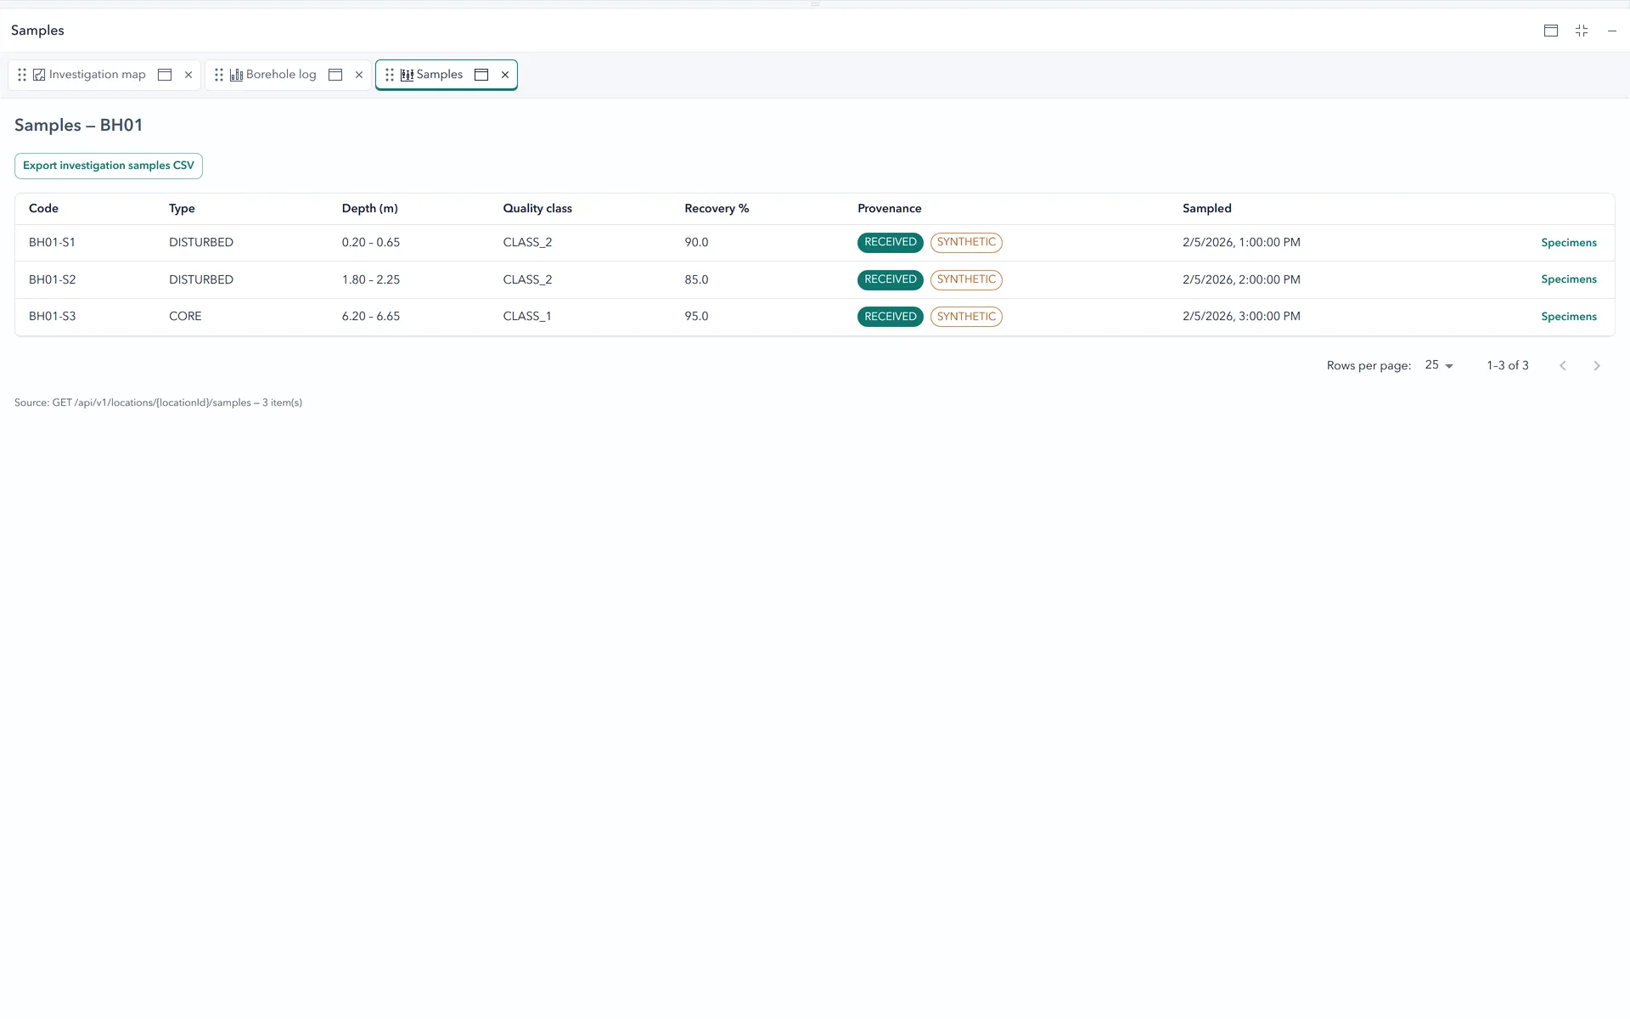Grab the Borehole log tab drag handle
The width and height of the screenshot is (1630, 1019).
point(219,75)
